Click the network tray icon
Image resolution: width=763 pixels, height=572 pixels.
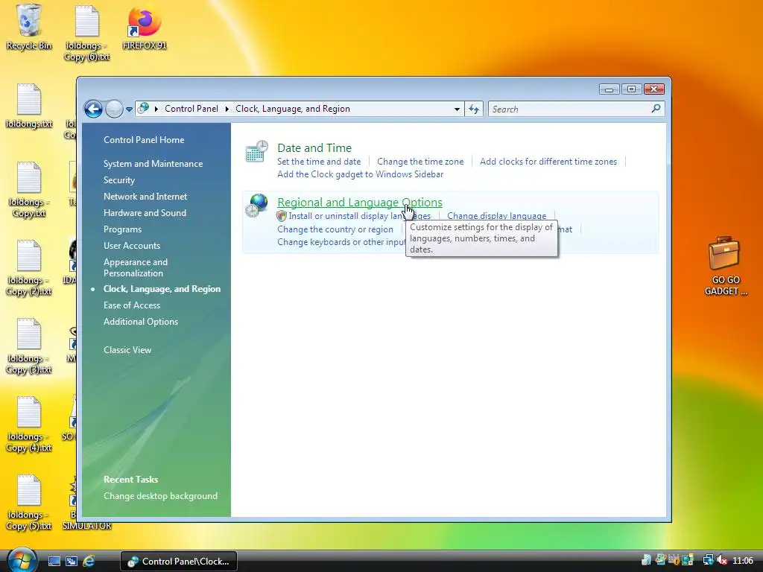pyautogui.click(x=708, y=560)
